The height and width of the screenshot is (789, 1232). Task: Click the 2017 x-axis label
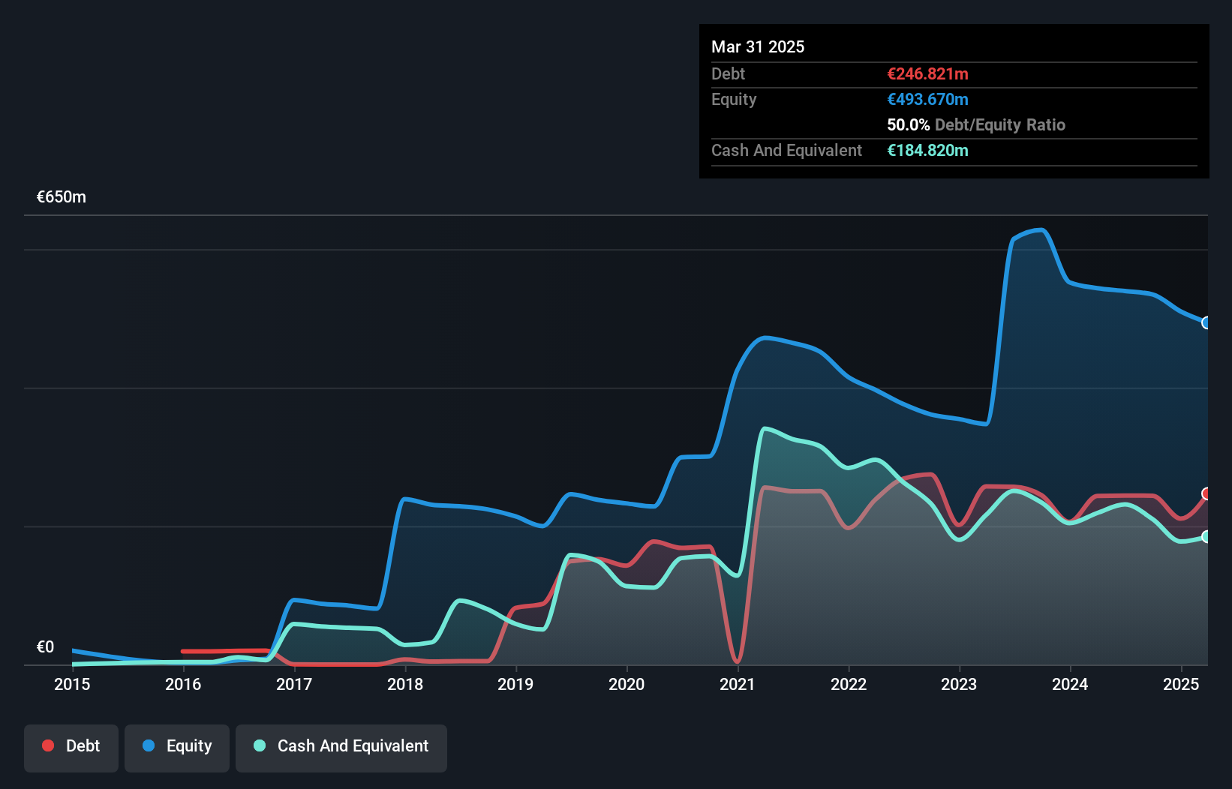tap(294, 684)
